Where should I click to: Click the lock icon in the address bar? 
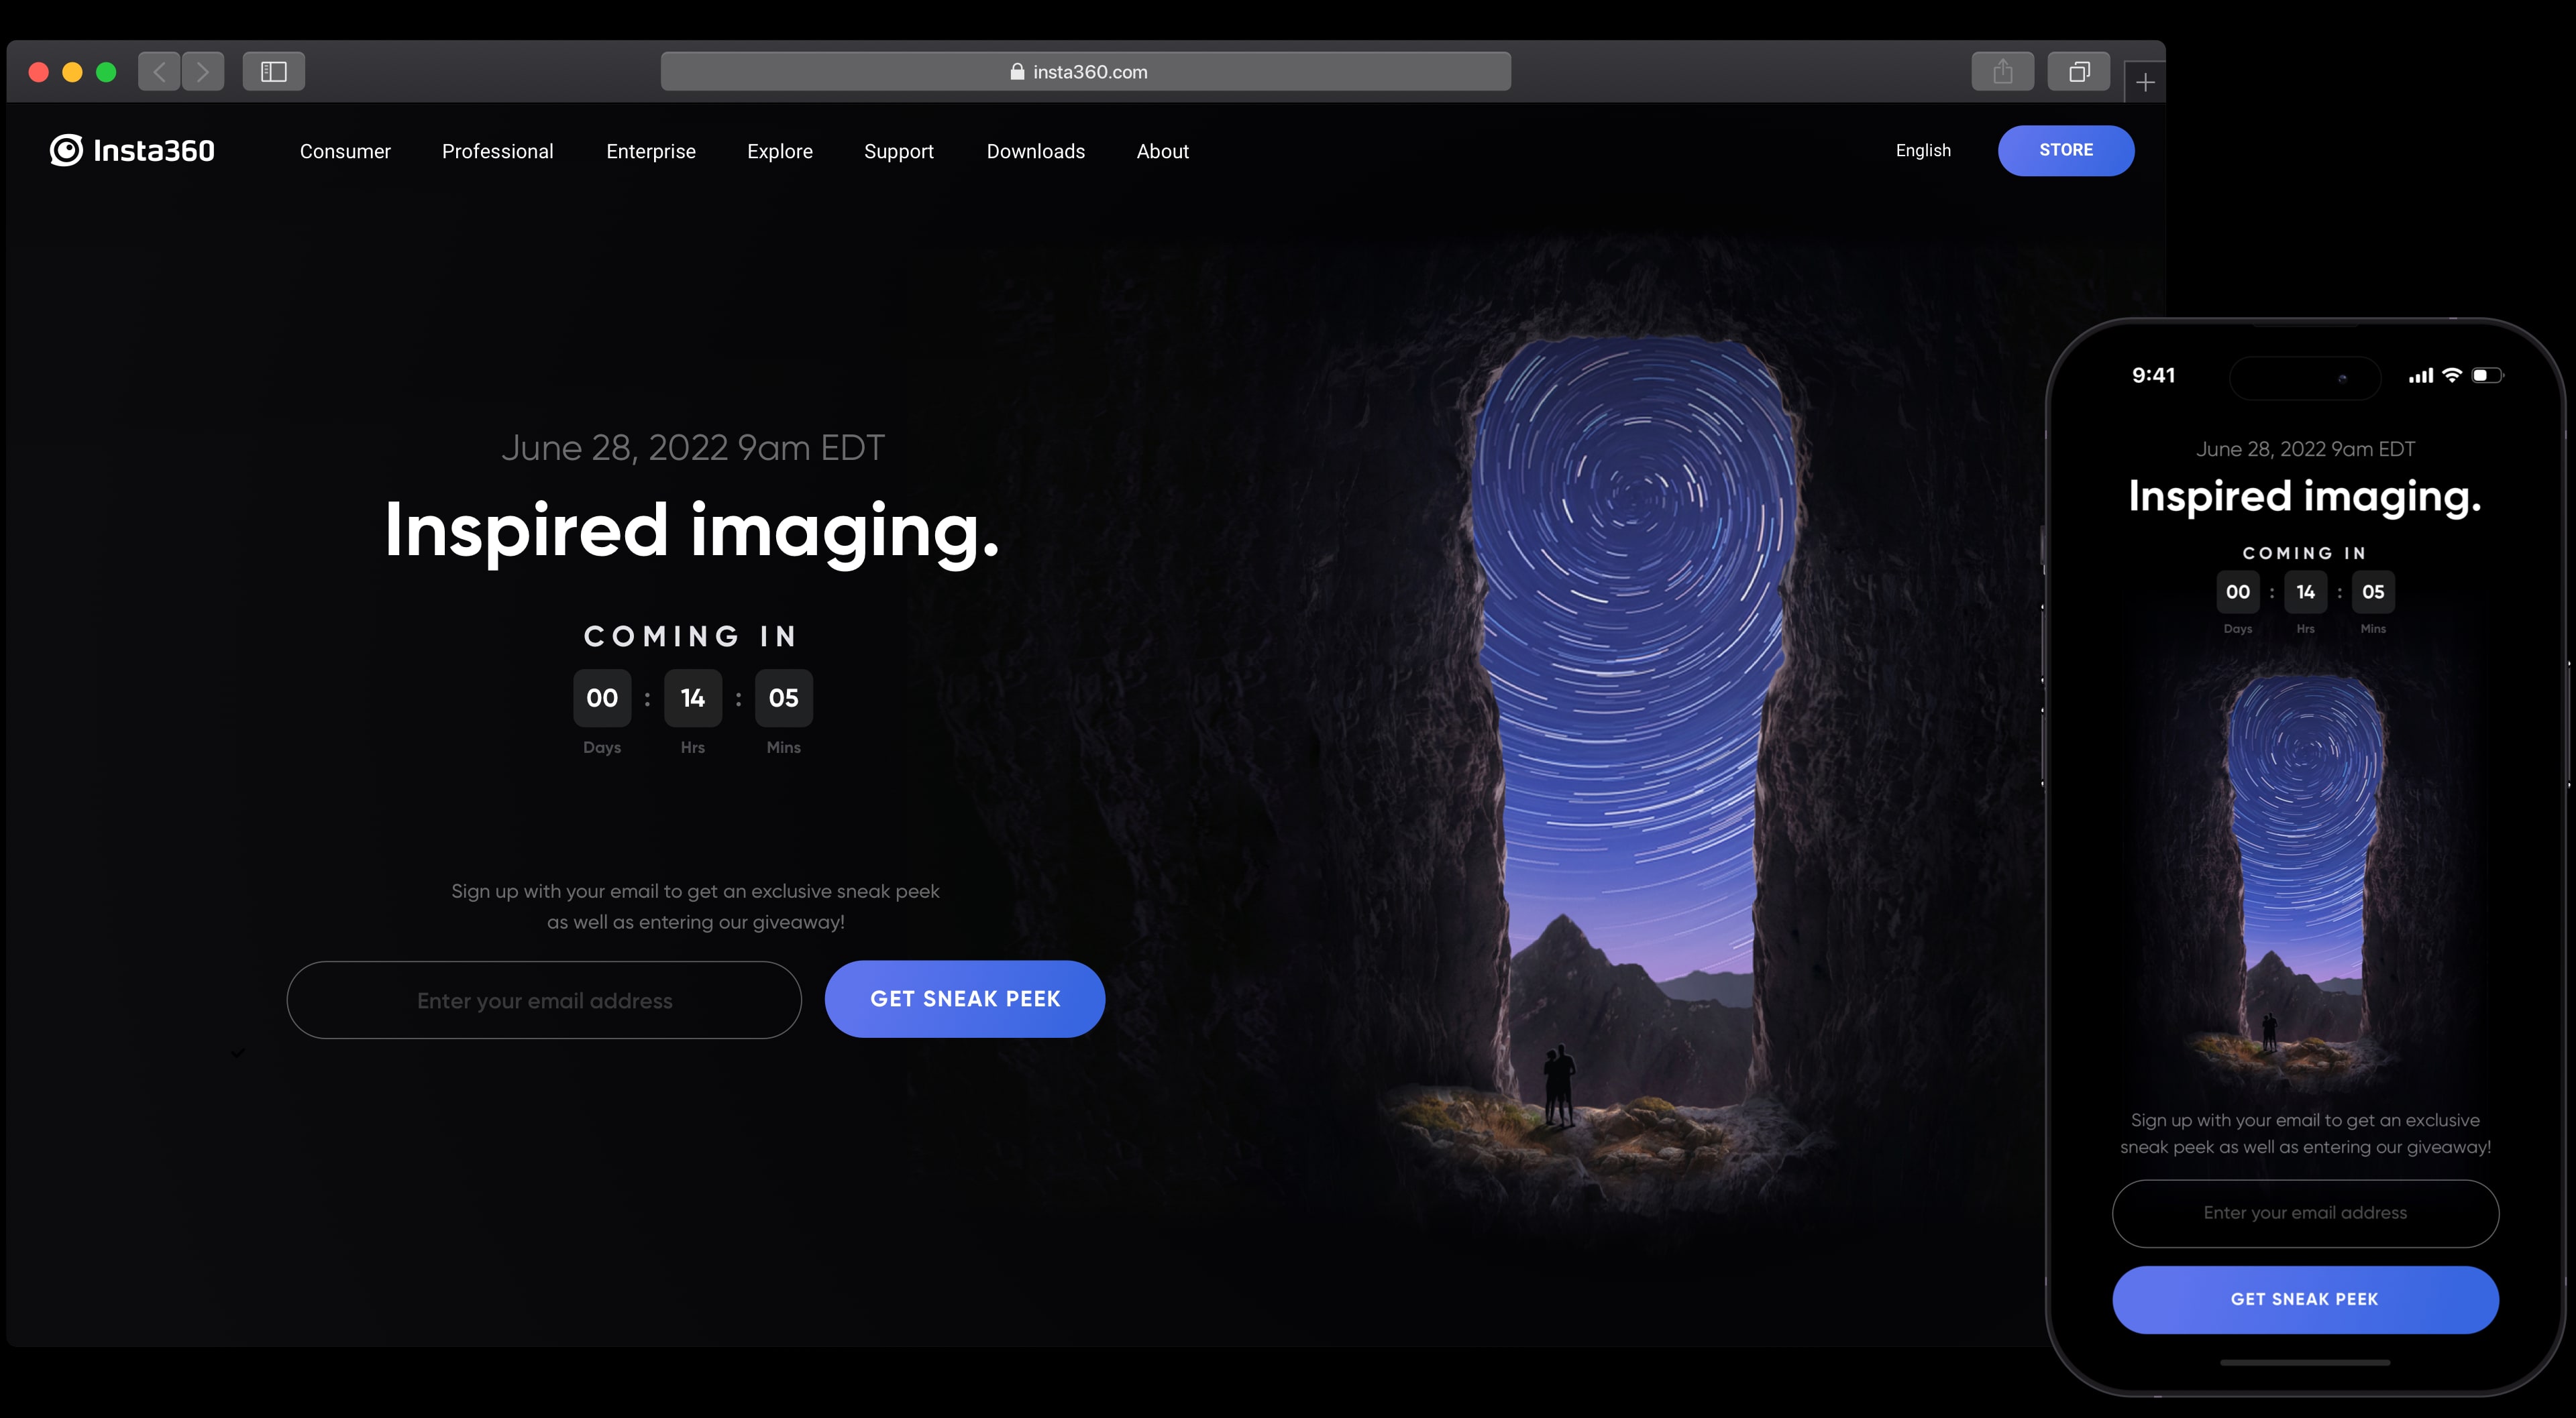tap(1017, 72)
